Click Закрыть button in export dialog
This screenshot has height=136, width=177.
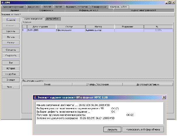coord(112,130)
